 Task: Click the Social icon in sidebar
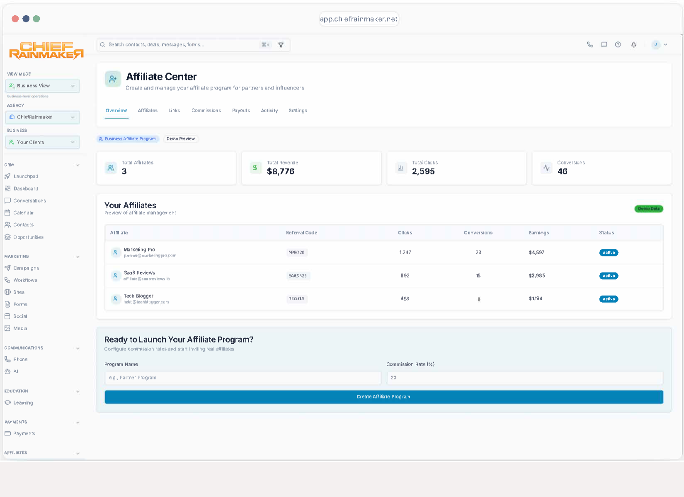(x=7, y=316)
